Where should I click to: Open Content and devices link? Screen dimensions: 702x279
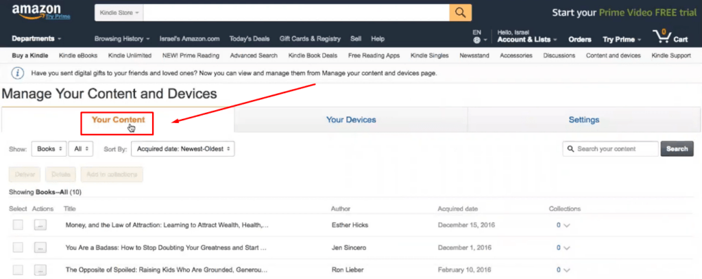point(614,56)
